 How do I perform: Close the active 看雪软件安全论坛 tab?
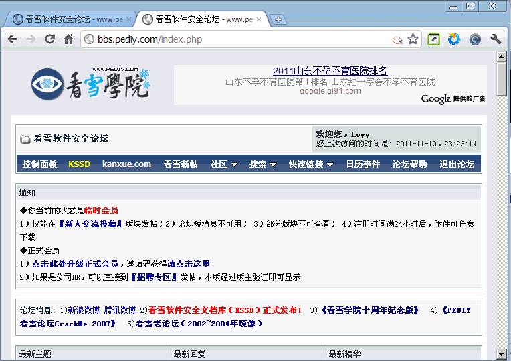pyautogui.click(x=259, y=19)
